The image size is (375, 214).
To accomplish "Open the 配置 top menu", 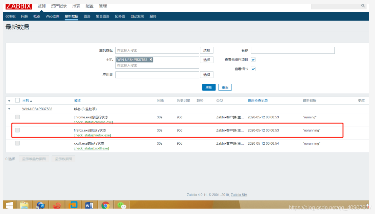I will pos(90,6).
